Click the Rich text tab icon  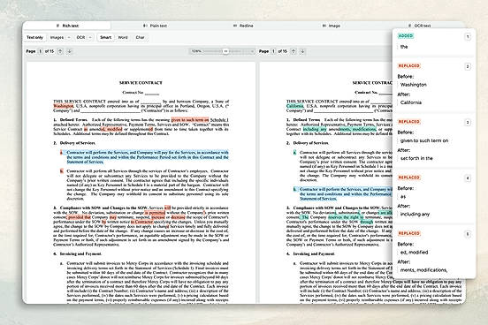57,26
